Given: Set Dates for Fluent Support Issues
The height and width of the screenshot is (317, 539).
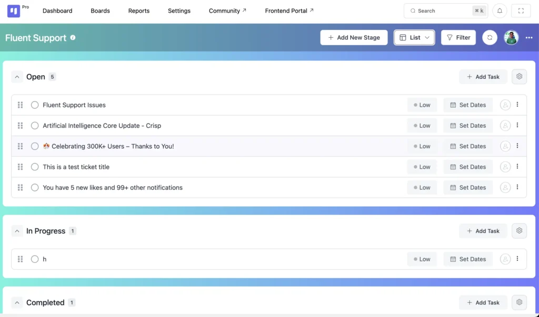Looking at the screenshot, I should click(x=468, y=105).
